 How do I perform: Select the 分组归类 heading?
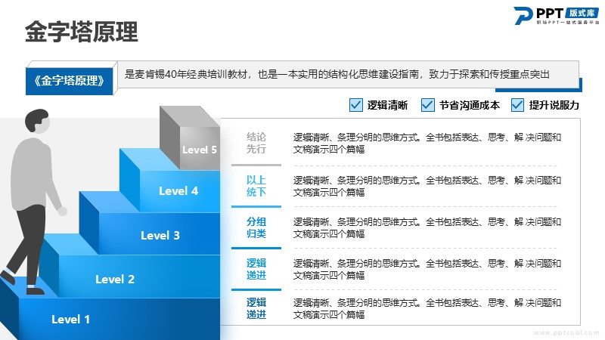coord(256,227)
